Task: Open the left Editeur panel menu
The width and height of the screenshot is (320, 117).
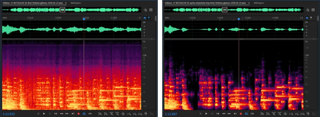Action: pyautogui.click(x=66, y=3)
